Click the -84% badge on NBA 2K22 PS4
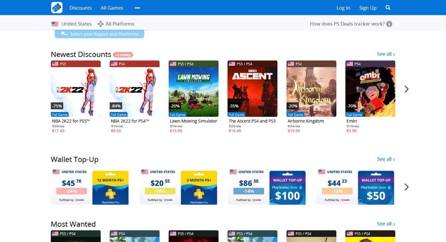The image size is (446, 242). [x=116, y=106]
